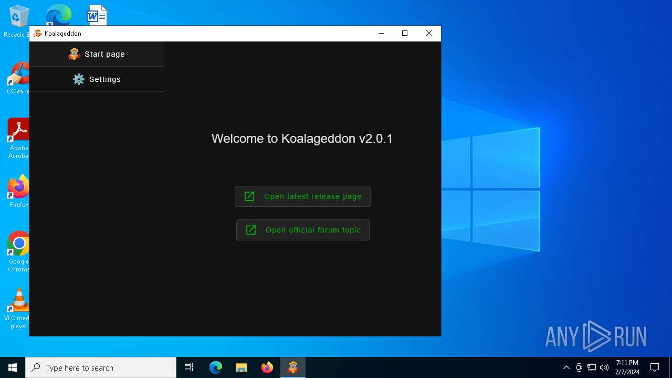Viewport: 672px width, 378px height.
Task: Click the external-link icon on release page button
Action: (249, 196)
